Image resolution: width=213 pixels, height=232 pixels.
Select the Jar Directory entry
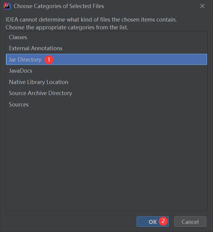(x=106, y=59)
